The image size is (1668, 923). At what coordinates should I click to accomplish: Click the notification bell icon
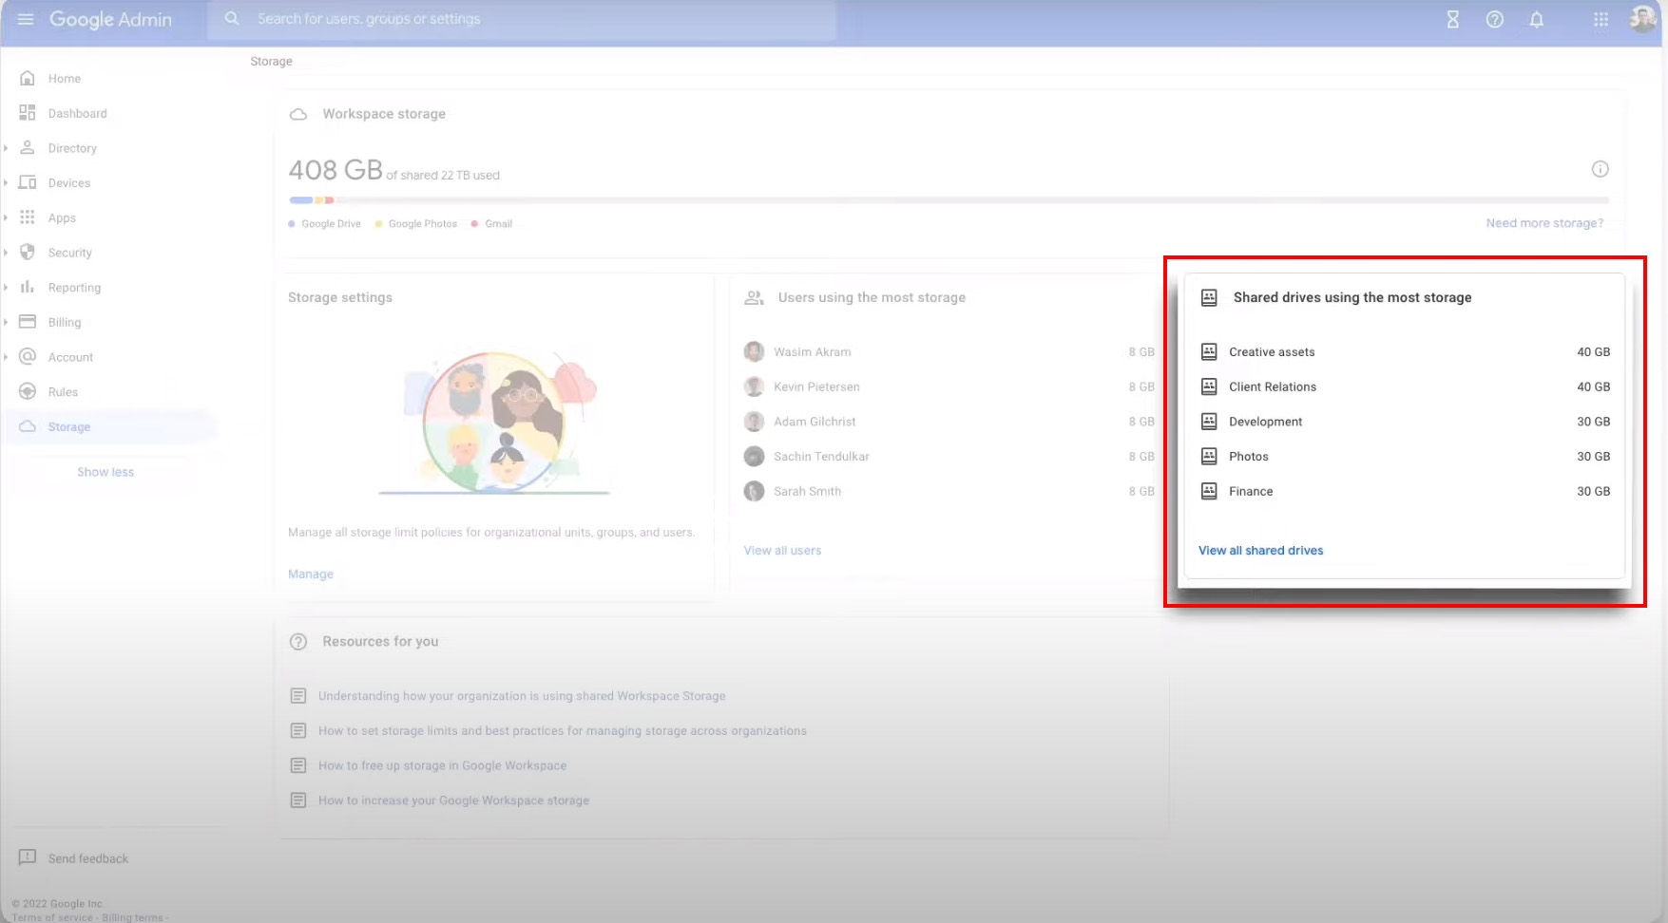[x=1537, y=19]
